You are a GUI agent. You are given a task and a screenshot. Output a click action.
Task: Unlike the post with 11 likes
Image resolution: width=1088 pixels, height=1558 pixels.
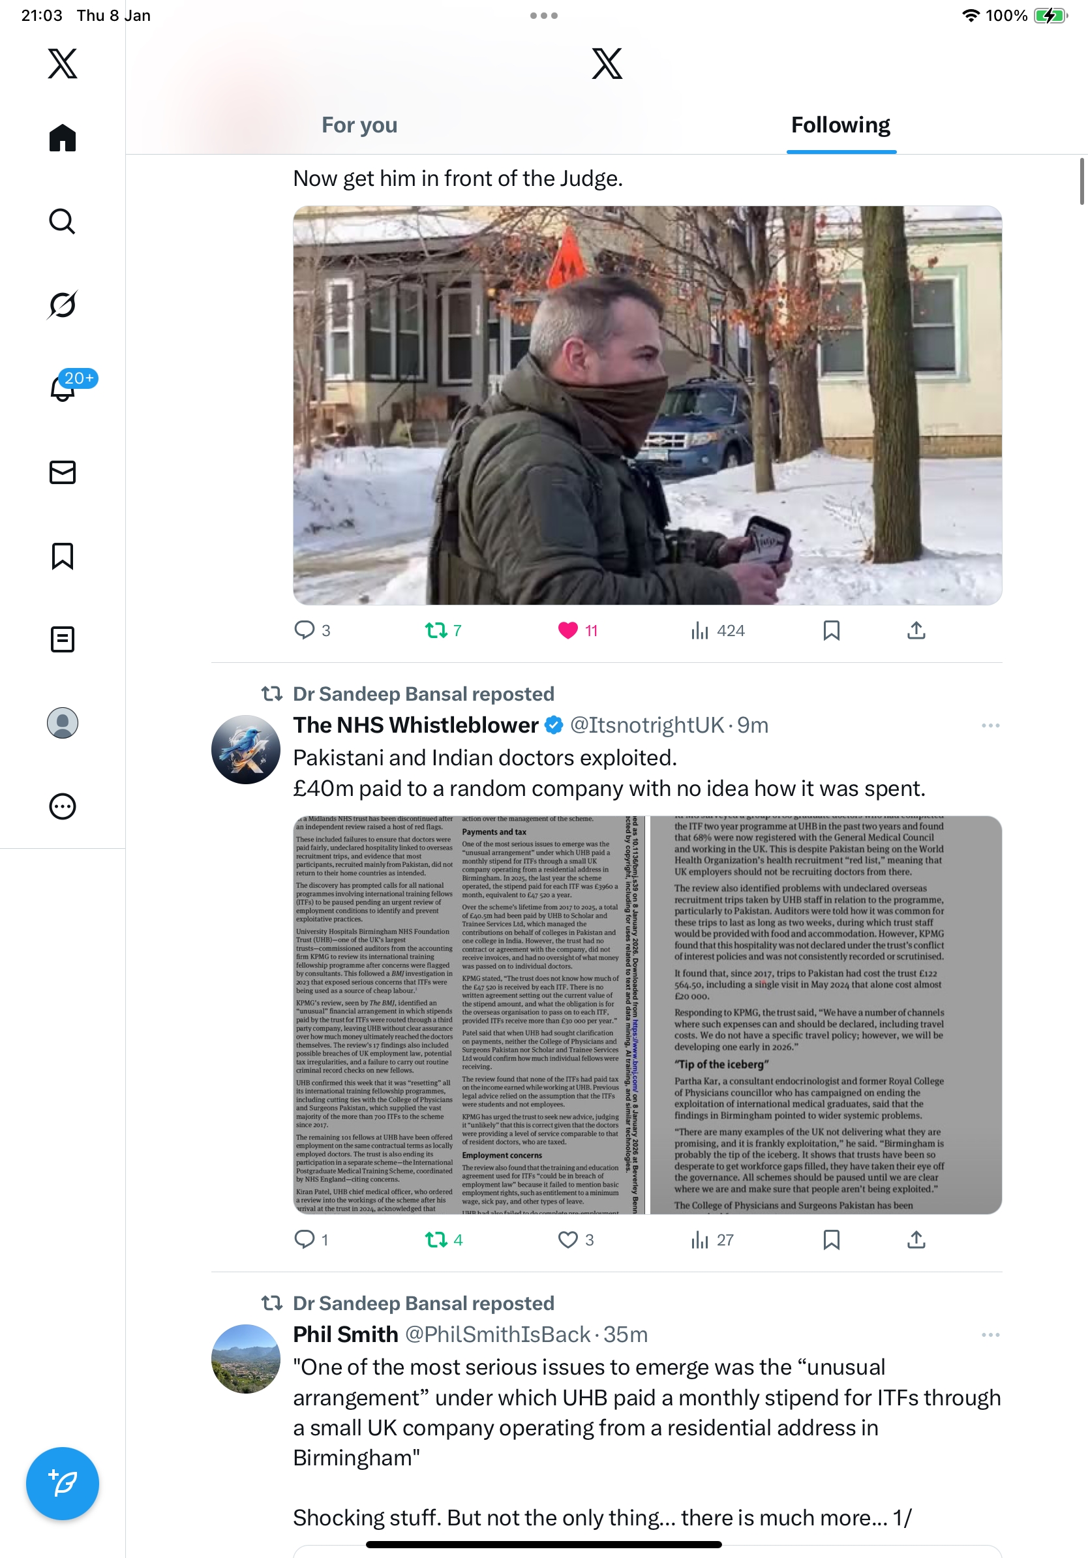pyautogui.click(x=567, y=630)
